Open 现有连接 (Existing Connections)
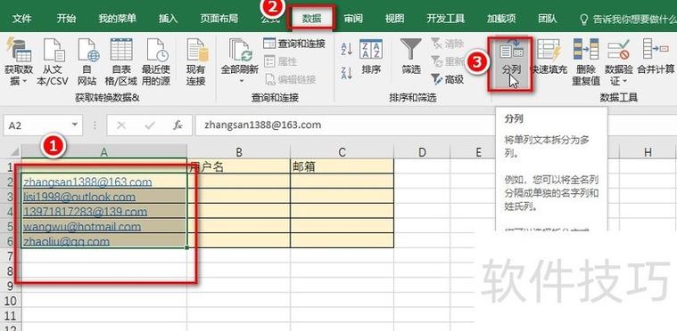This screenshot has height=331, width=677. (196, 62)
